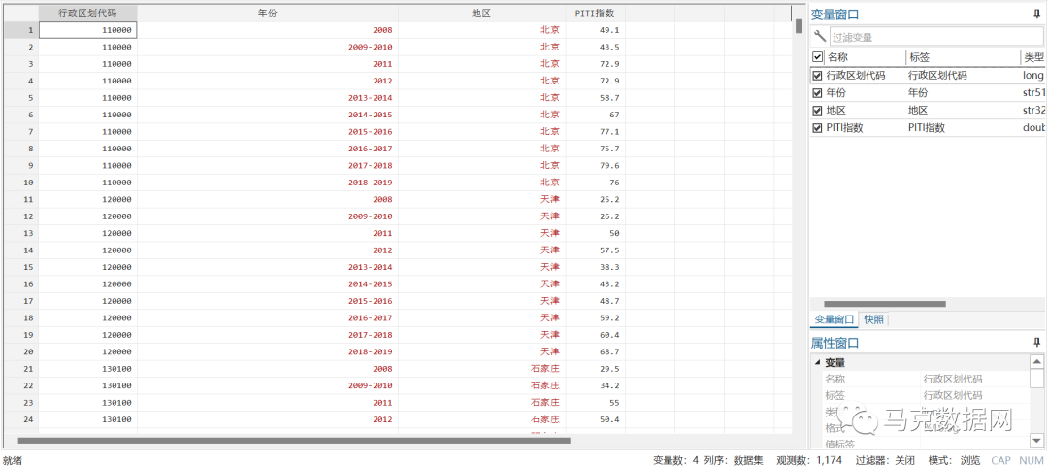Switch to the 变量窗口 tab
This screenshot has height=466, width=1048.
[x=835, y=319]
